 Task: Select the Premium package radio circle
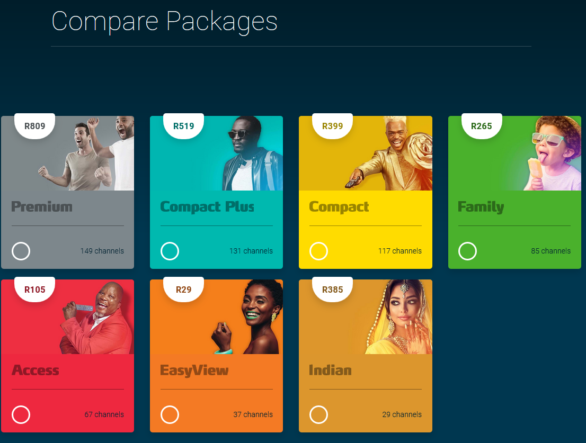21,251
